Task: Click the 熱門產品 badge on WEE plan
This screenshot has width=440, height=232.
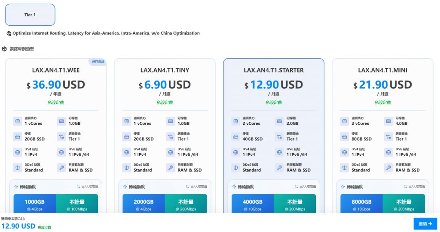Action: [x=98, y=62]
